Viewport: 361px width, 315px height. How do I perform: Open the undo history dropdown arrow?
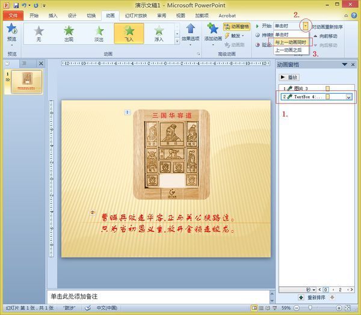[x=29, y=5]
